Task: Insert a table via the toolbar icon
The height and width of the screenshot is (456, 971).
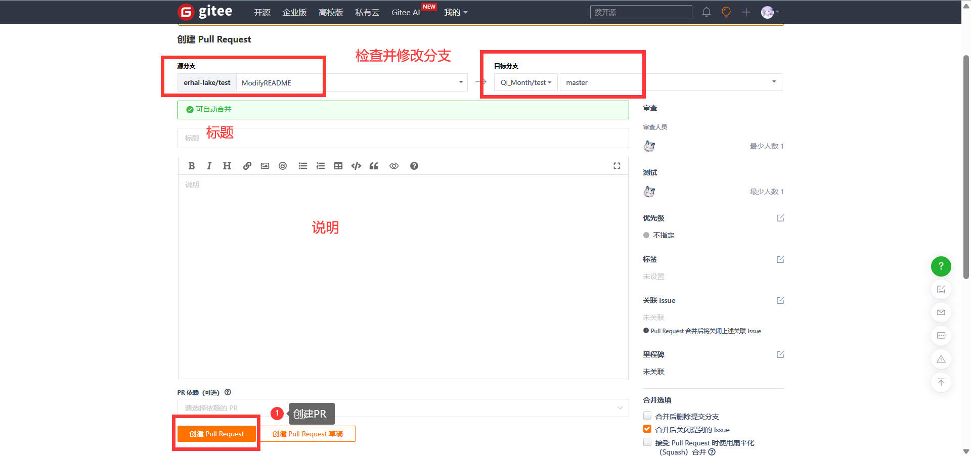Action: [x=338, y=166]
